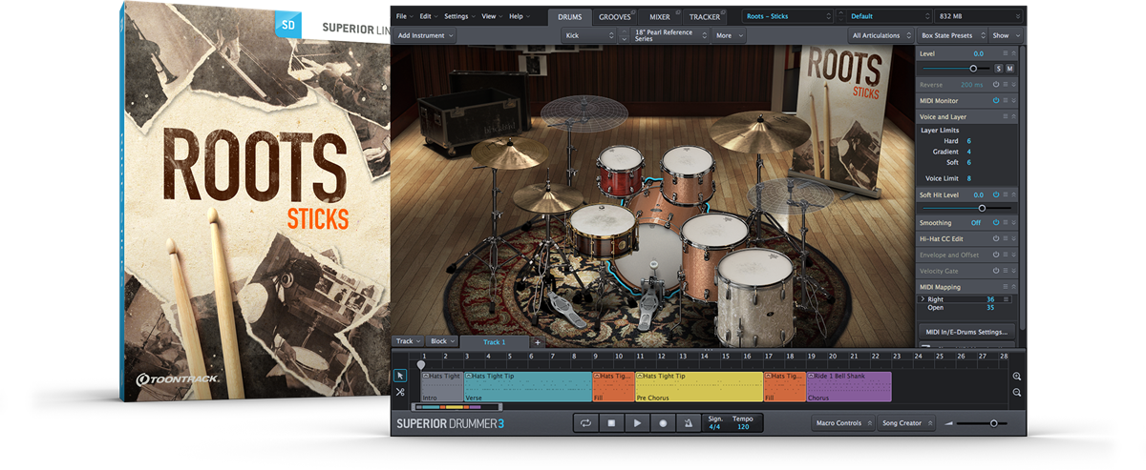Open the Show dropdown
Image resolution: width=1146 pixels, height=470 pixels.
pos(1006,35)
